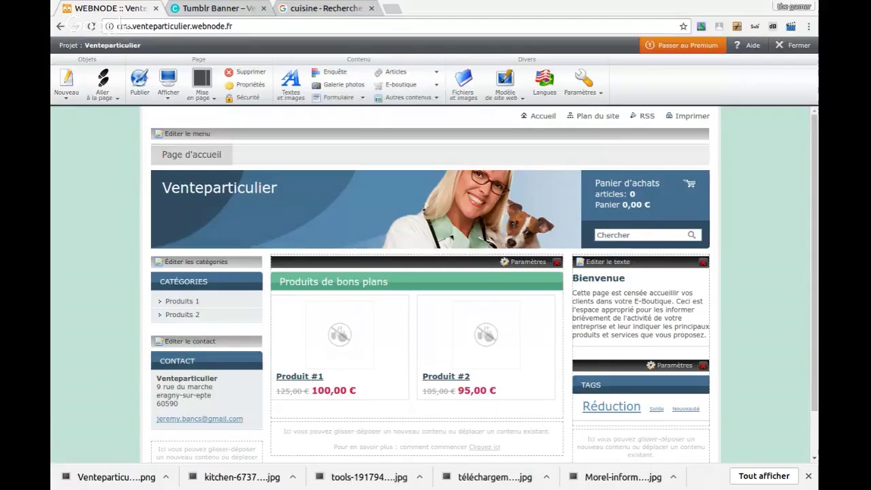The image size is (871, 490).
Task: Open Produit #1 link
Action: click(x=299, y=376)
